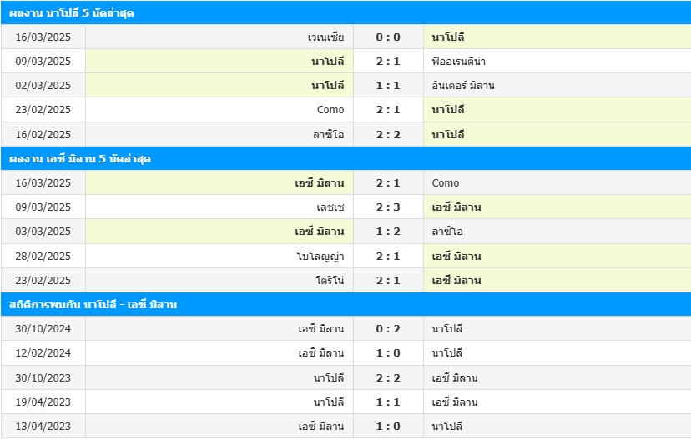Image resolution: width=691 pixels, height=439 pixels.
Task: Click the 2 : 2 score on 30/10/2023
Action: [x=388, y=378]
